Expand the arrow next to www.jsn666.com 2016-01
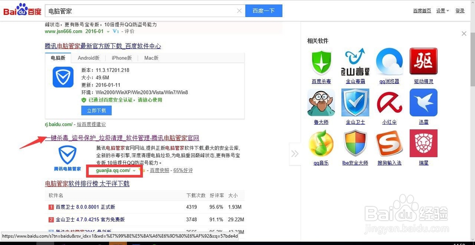This screenshot has width=475, height=245. [108, 31]
